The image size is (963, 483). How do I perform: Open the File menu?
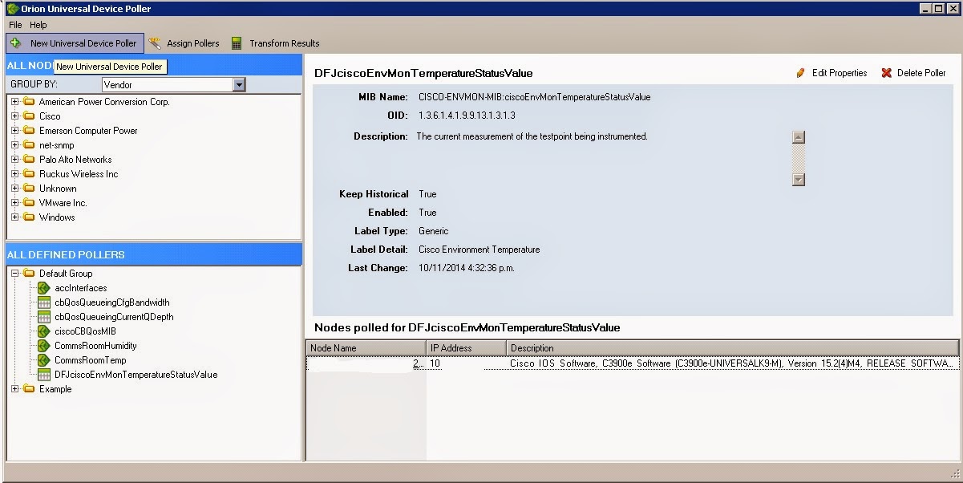(x=15, y=25)
